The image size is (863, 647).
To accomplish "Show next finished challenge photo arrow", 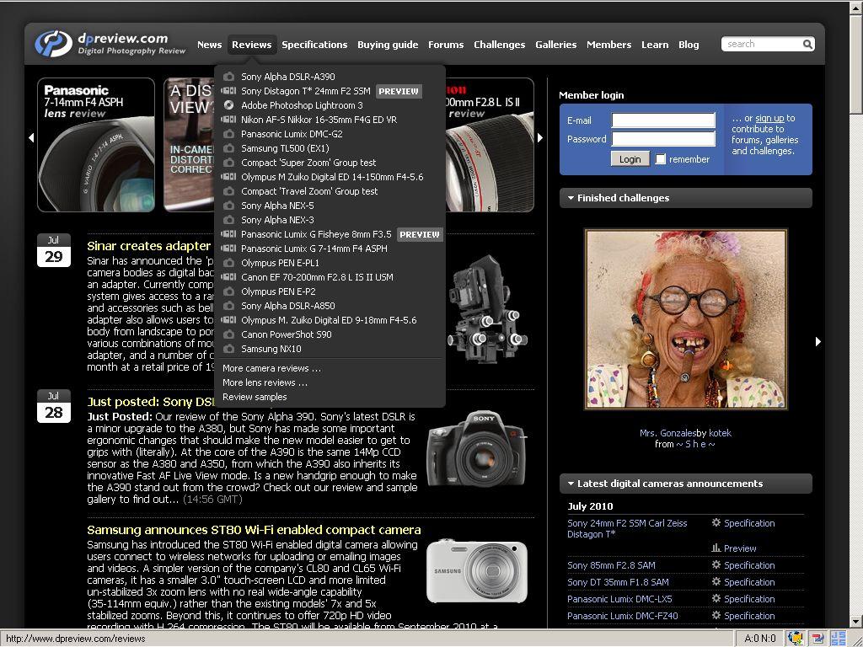I will 817,341.
